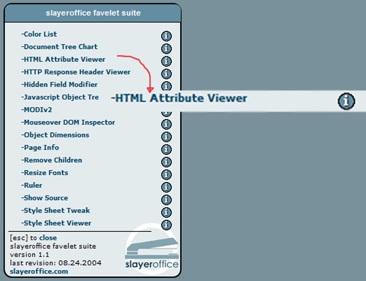Open the Style Sheet Viewer favelet
The width and height of the screenshot is (366, 281).
pyautogui.click(x=56, y=223)
